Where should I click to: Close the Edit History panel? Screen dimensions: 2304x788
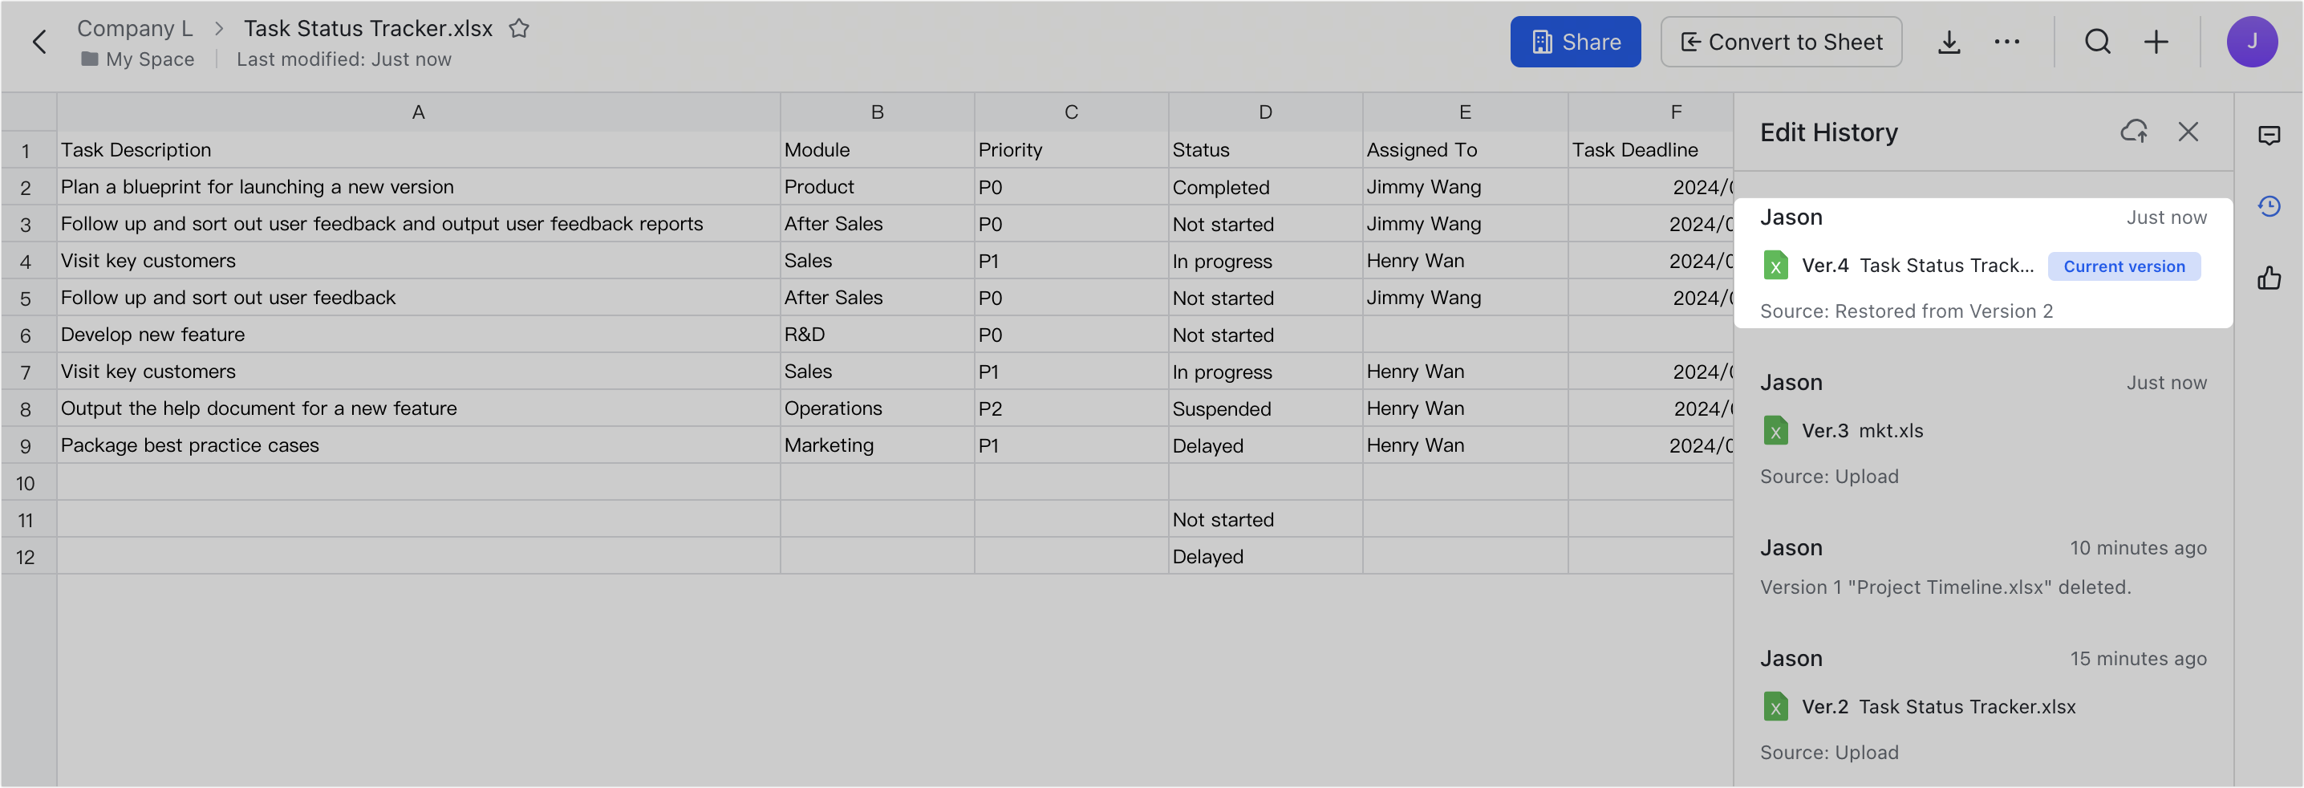point(2188,132)
